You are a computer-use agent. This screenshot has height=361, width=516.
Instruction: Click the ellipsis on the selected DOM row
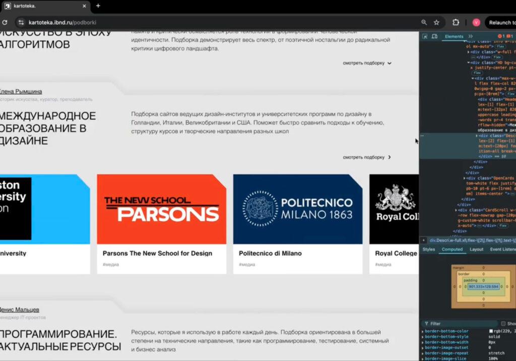(422, 135)
